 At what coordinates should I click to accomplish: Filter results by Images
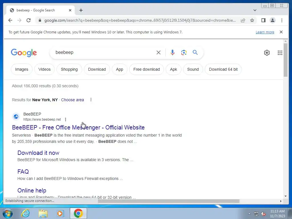pyautogui.click(x=22, y=69)
